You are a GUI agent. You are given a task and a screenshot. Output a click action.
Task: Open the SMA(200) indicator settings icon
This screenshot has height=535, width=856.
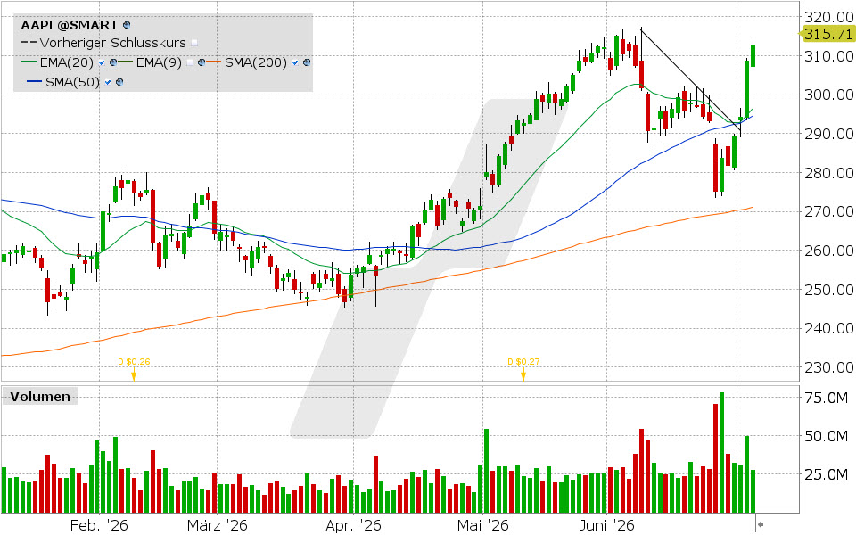tap(307, 62)
